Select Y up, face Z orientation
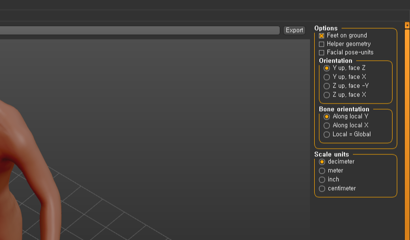The height and width of the screenshot is (240, 410). [x=326, y=68]
